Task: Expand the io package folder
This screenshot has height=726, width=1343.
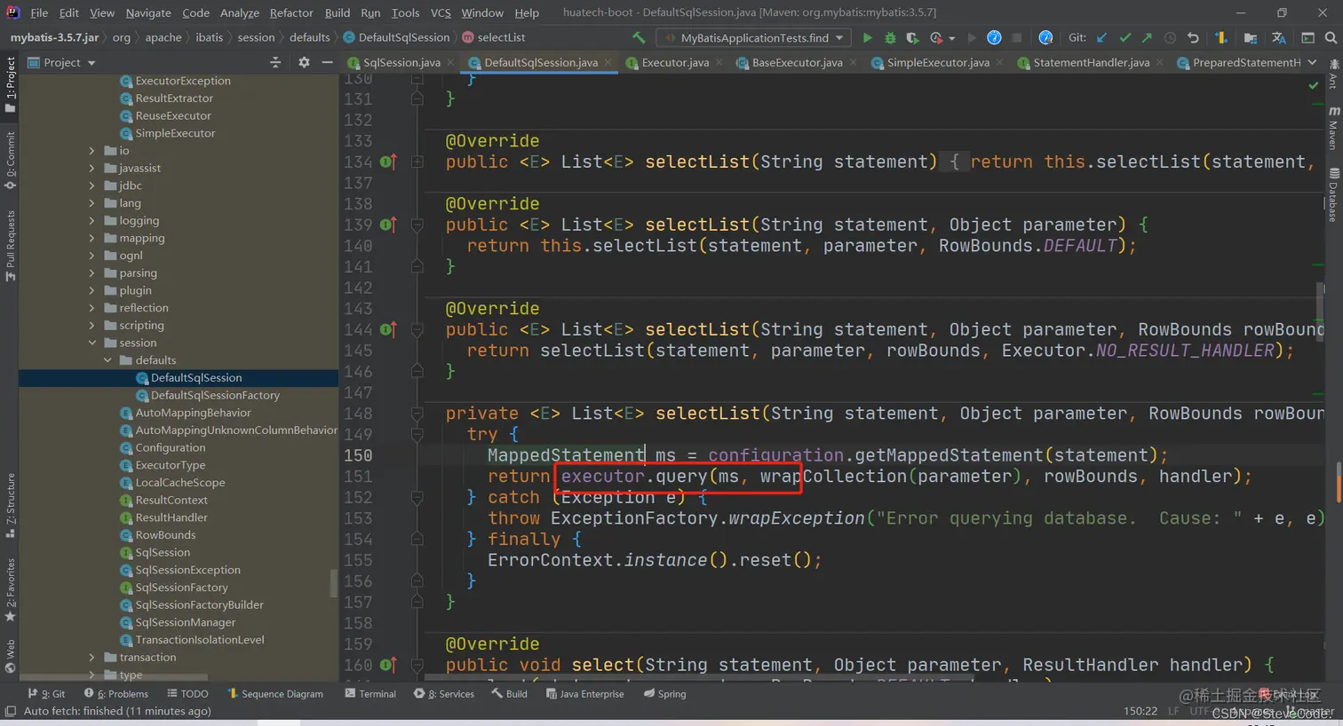Action: coord(91,151)
